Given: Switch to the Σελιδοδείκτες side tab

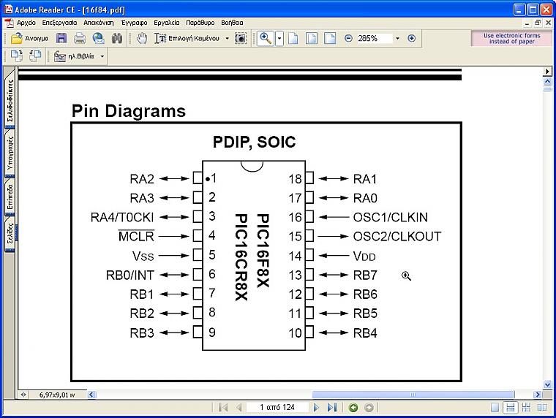Looking at the screenshot, I should click(10, 99).
